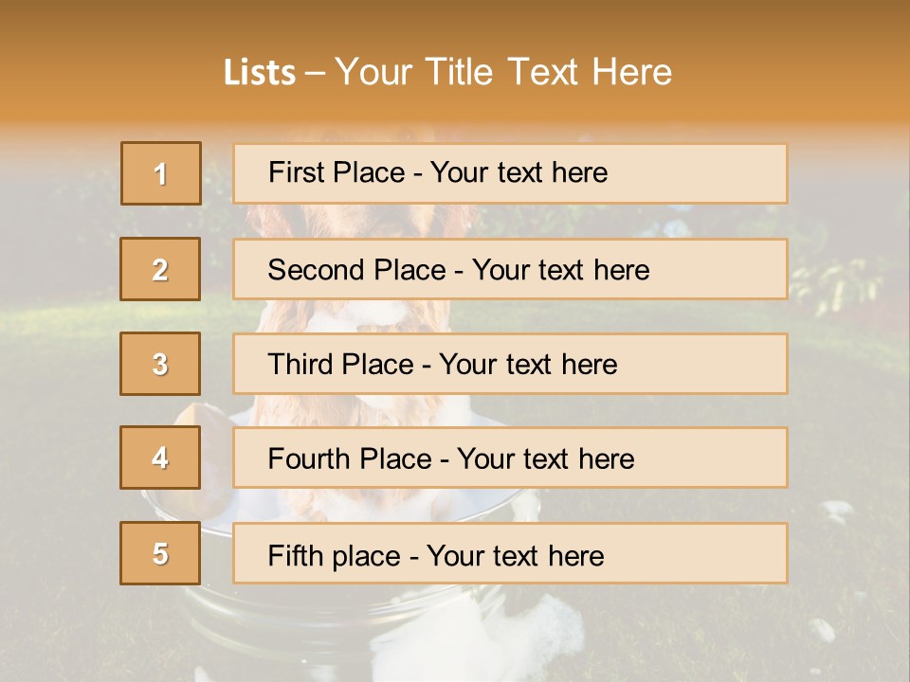Select the First Place text bar
Image resolution: width=910 pixels, height=682 pixels.
(510, 173)
